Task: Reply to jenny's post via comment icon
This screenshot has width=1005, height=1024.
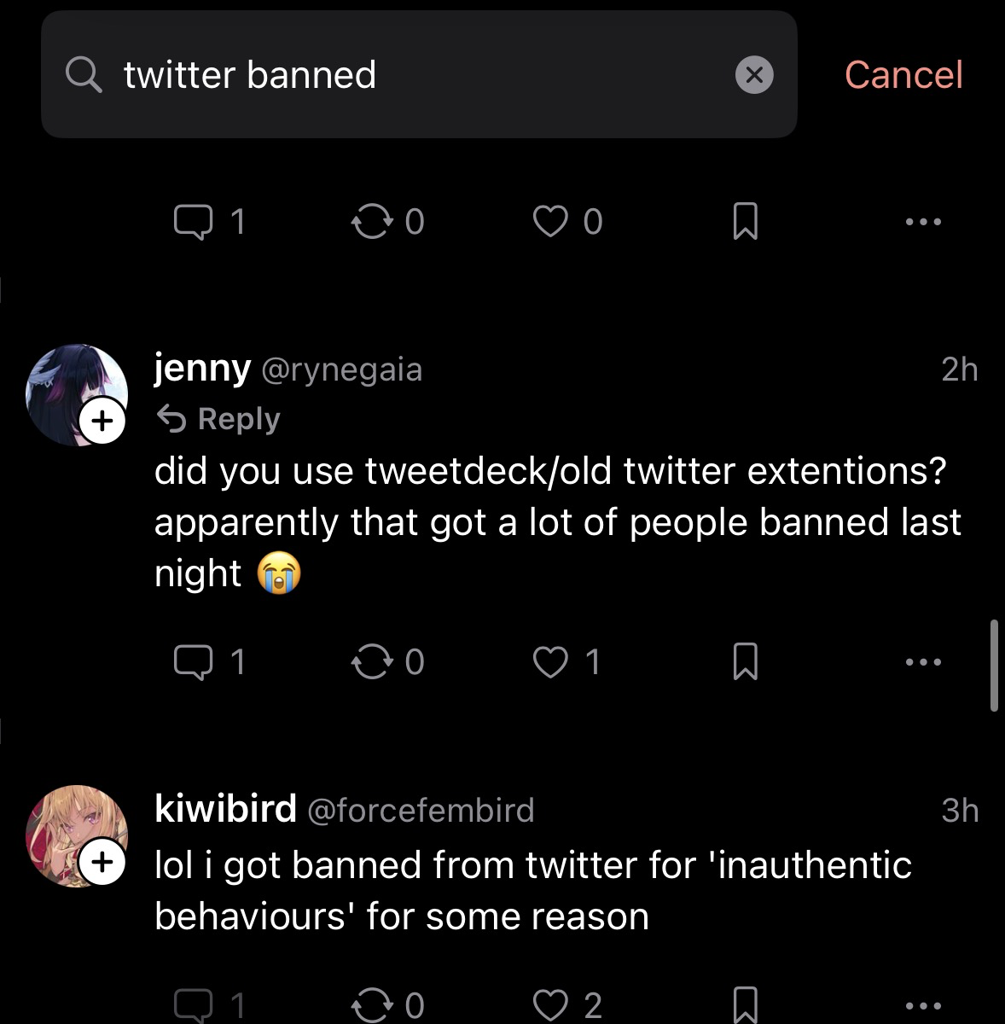Action: (193, 662)
